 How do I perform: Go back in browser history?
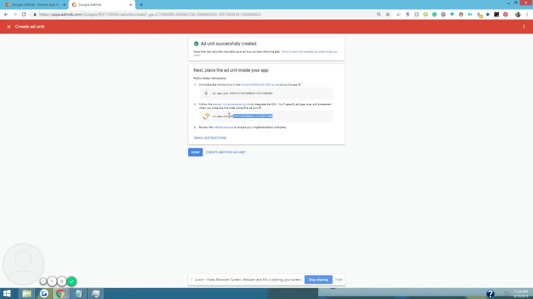click(6, 15)
